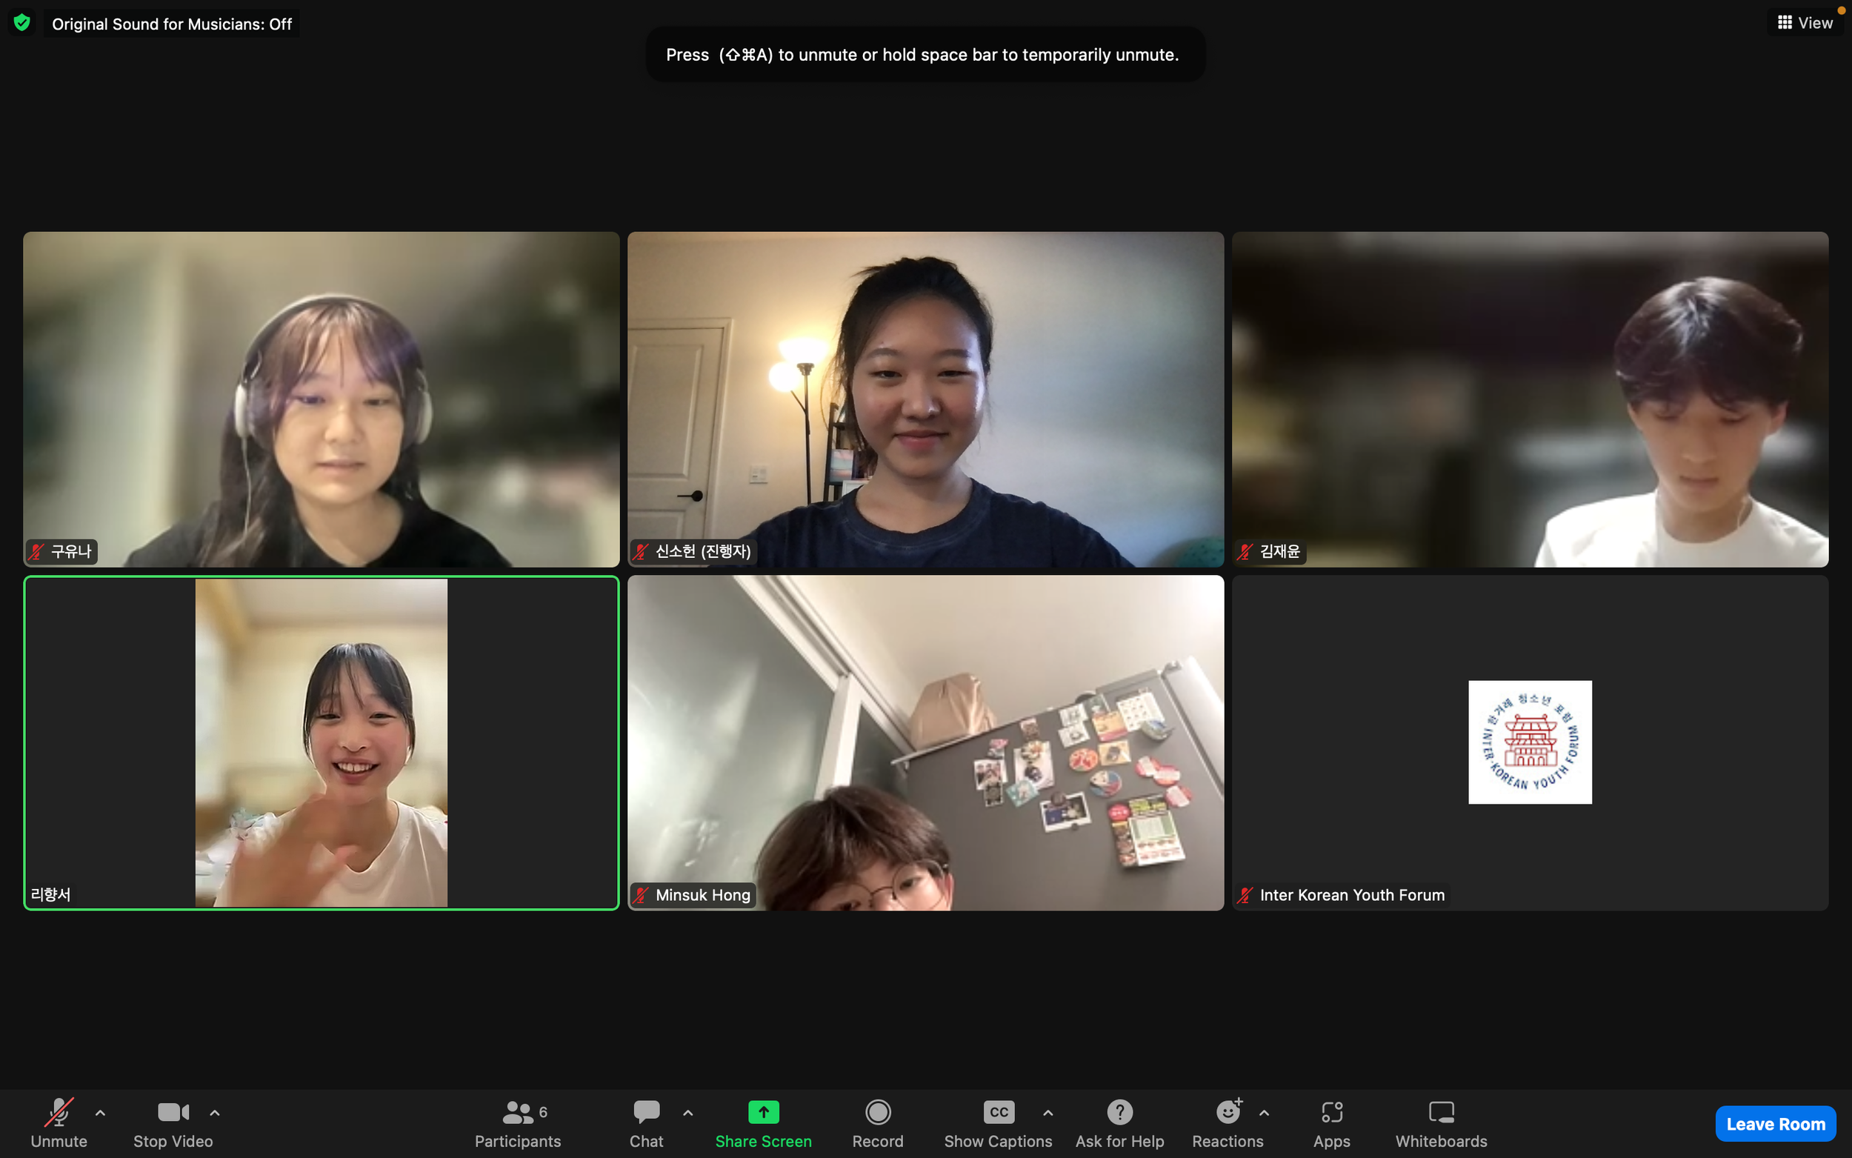
Task: Expand the chat options chevron
Action: pos(687,1113)
